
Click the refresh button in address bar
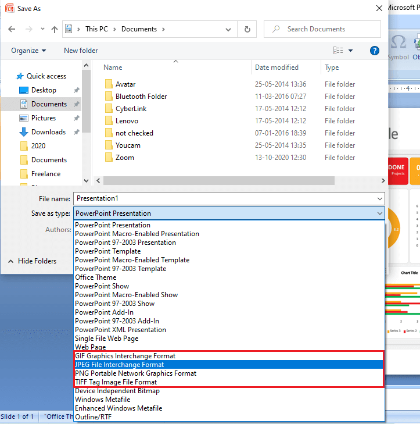click(247, 29)
